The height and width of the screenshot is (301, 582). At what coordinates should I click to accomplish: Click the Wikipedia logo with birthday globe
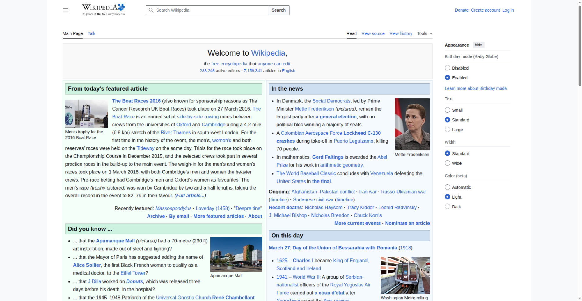[x=103, y=10]
